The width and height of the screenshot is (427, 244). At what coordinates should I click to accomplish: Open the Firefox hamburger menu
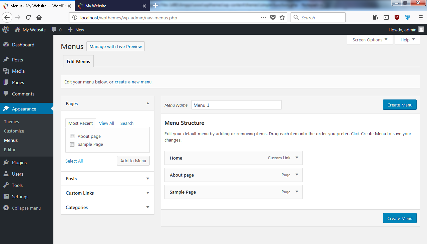pyautogui.click(x=420, y=18)
